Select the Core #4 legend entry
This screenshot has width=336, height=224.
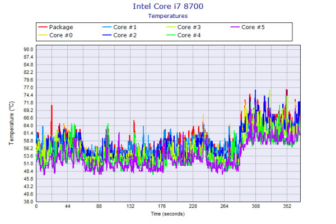(184, 35)
